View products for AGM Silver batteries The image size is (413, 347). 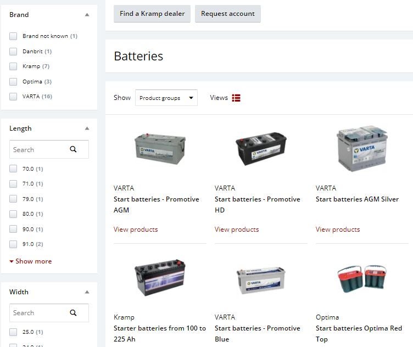[x=338, y=230]
